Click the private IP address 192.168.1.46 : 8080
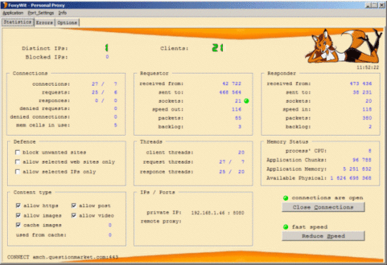This screenshot has height=265, width=387. [217, 213]
